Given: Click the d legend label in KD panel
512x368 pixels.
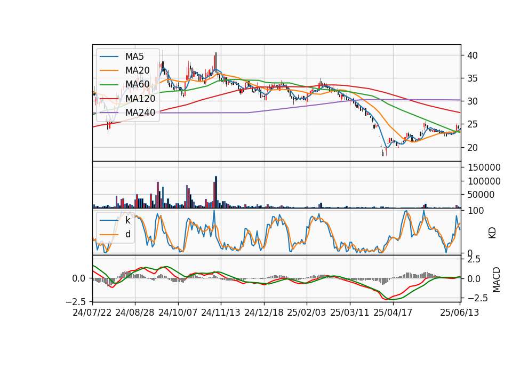Looking at the screenshot, I should pyautogui.click(x=128, y=234).
